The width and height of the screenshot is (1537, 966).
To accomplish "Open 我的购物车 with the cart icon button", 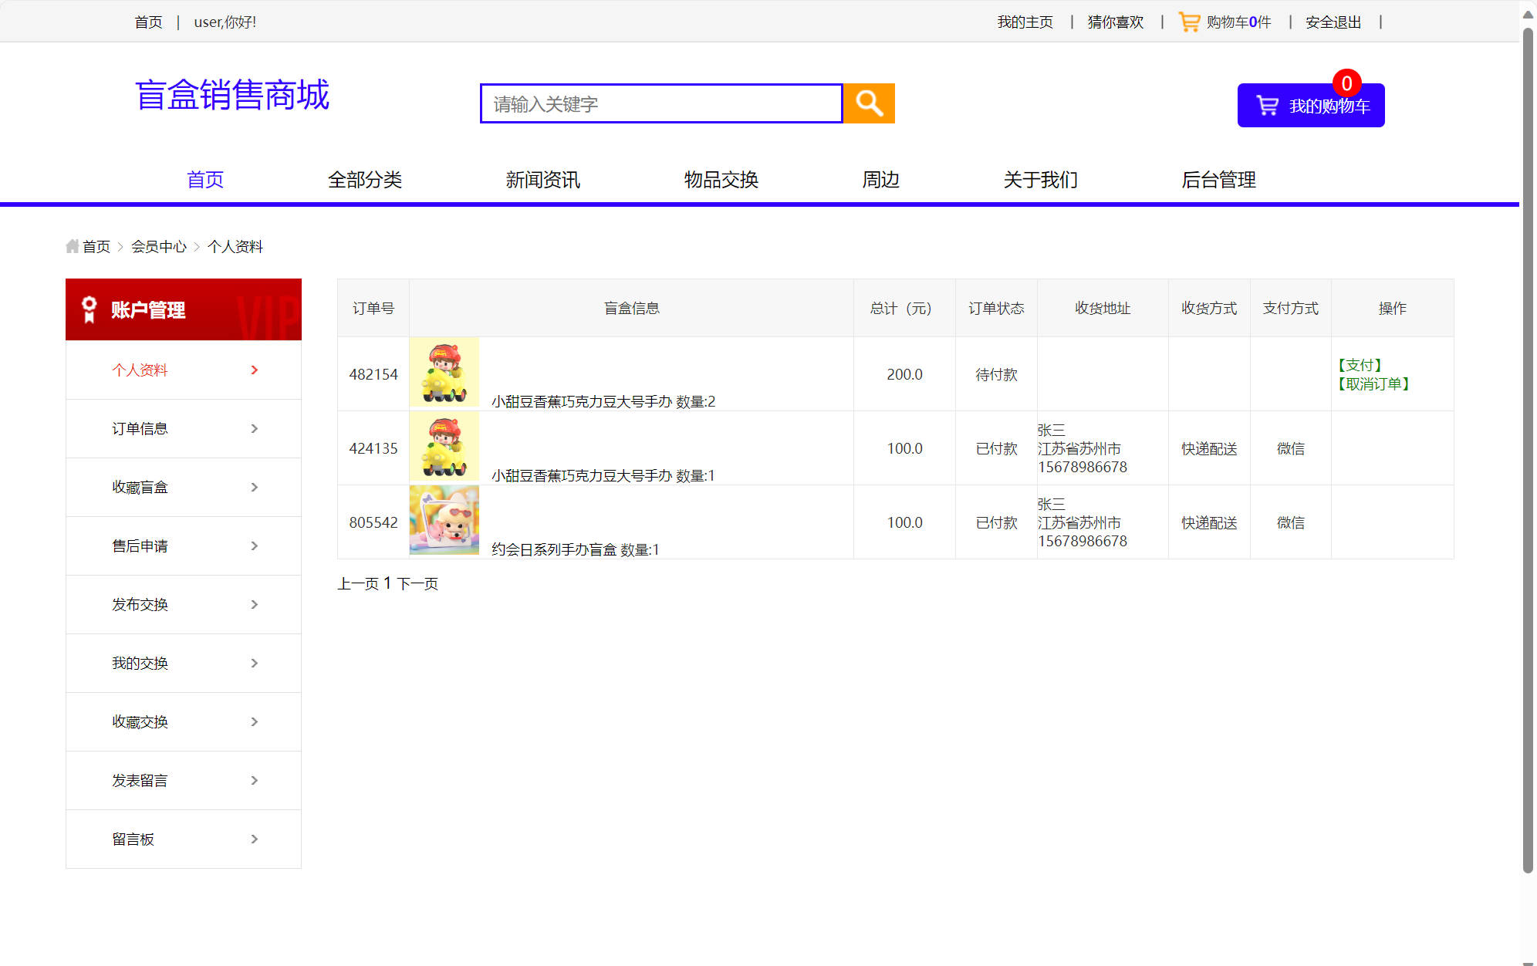I will coord(1310,105).
